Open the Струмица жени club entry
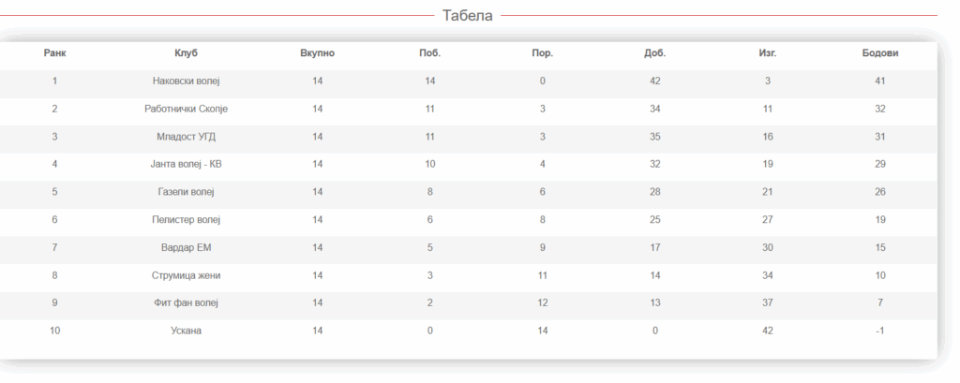 pyautogui.click(x=186, y=275)
